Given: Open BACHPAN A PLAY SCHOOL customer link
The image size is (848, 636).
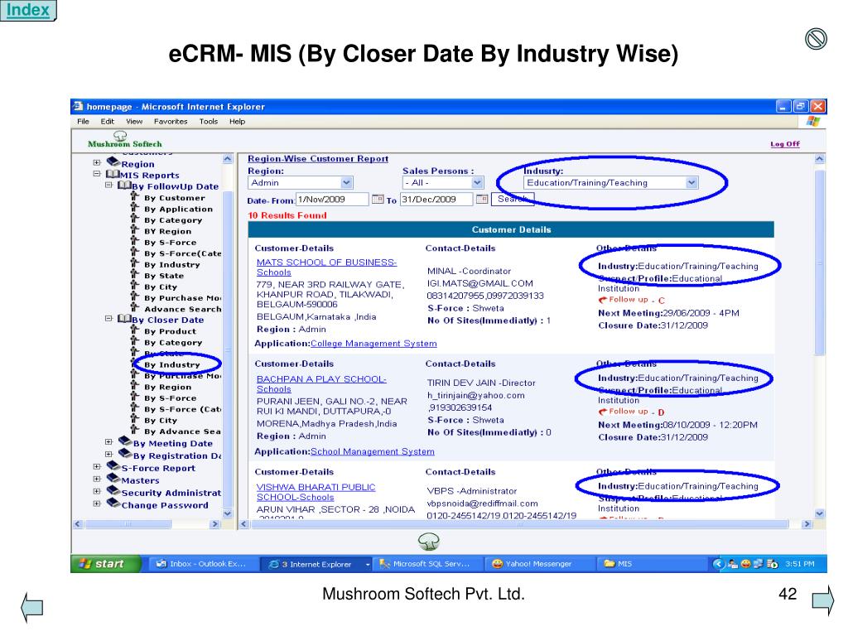Looking at the screenshot, I should pos(321,384).
